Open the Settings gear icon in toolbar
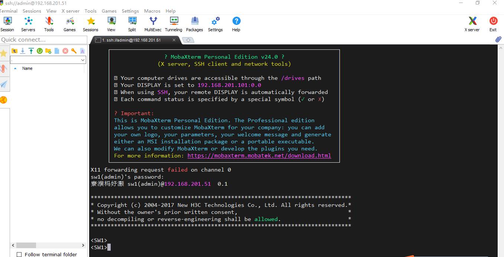 coord(215,24)
